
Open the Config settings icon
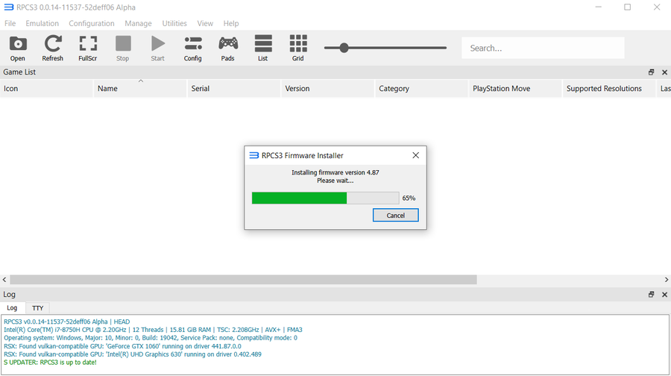point(192,48)
